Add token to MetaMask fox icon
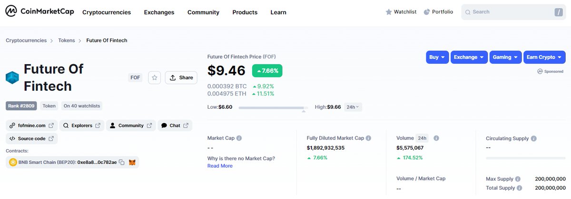Viewport: 571px width, 199px height. click(133, 162)
